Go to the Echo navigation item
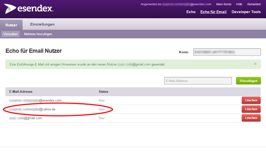Viewport: 266px width, 151px height. [191, 12]
